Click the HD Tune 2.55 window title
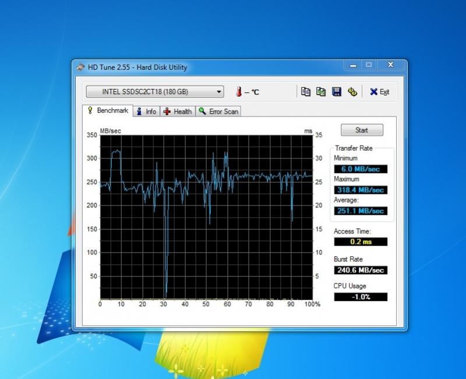Screen dimensions: 466x379 click(137, 68)
